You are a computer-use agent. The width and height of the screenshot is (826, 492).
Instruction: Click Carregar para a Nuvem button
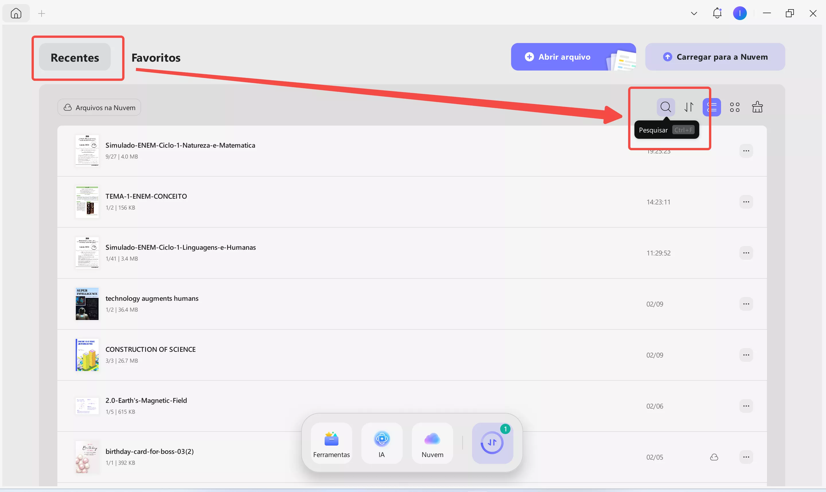tap(715, 57)
